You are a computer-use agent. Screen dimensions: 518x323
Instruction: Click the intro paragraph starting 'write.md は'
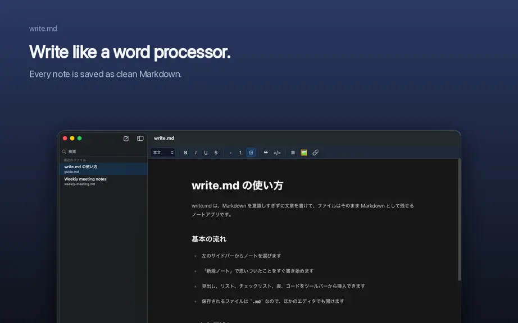303,210
